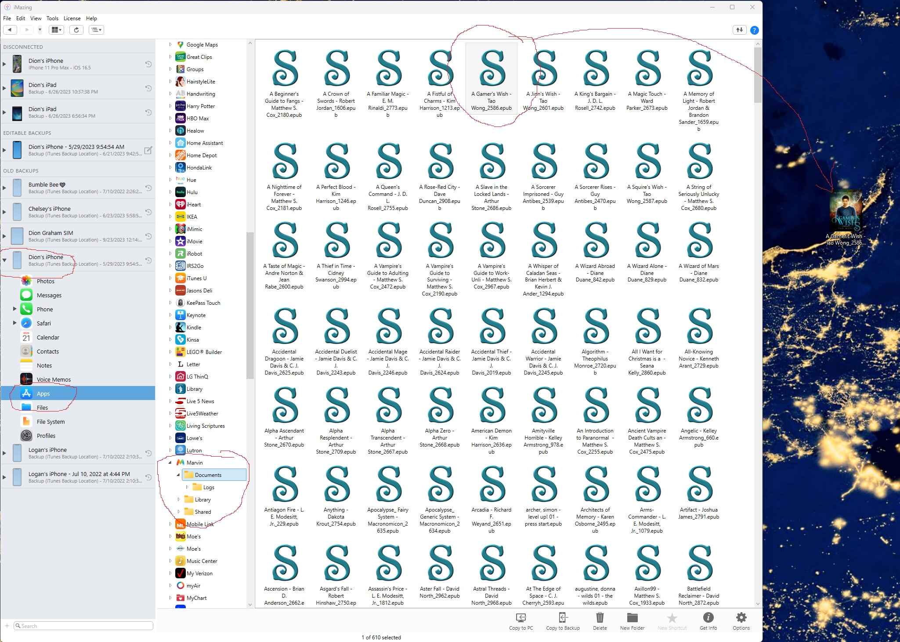Collapse the Marvin app tree node
Viewport: 900px width, 642px height.
click(170, 462)
